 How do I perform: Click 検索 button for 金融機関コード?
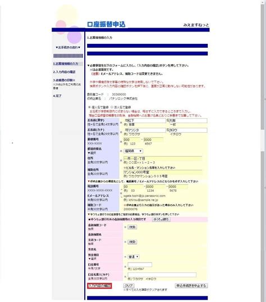click(x=132, y=227)
